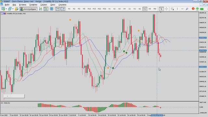208x117 pixels.
Task: Open the gold dollar Market Watch icon
Action: pos(17,9)
